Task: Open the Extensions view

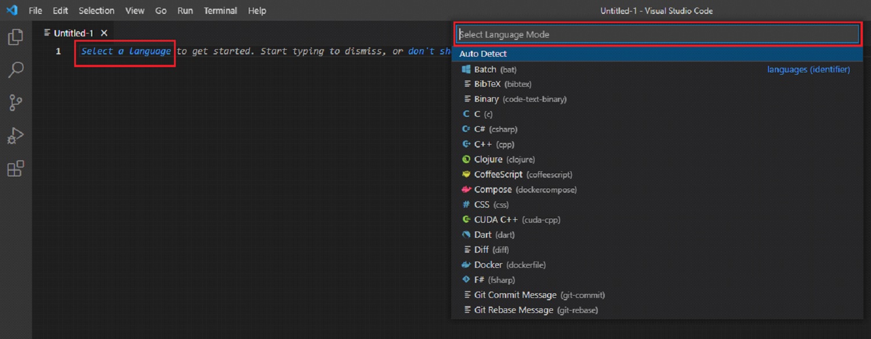Action: click(x=15, y=169)
